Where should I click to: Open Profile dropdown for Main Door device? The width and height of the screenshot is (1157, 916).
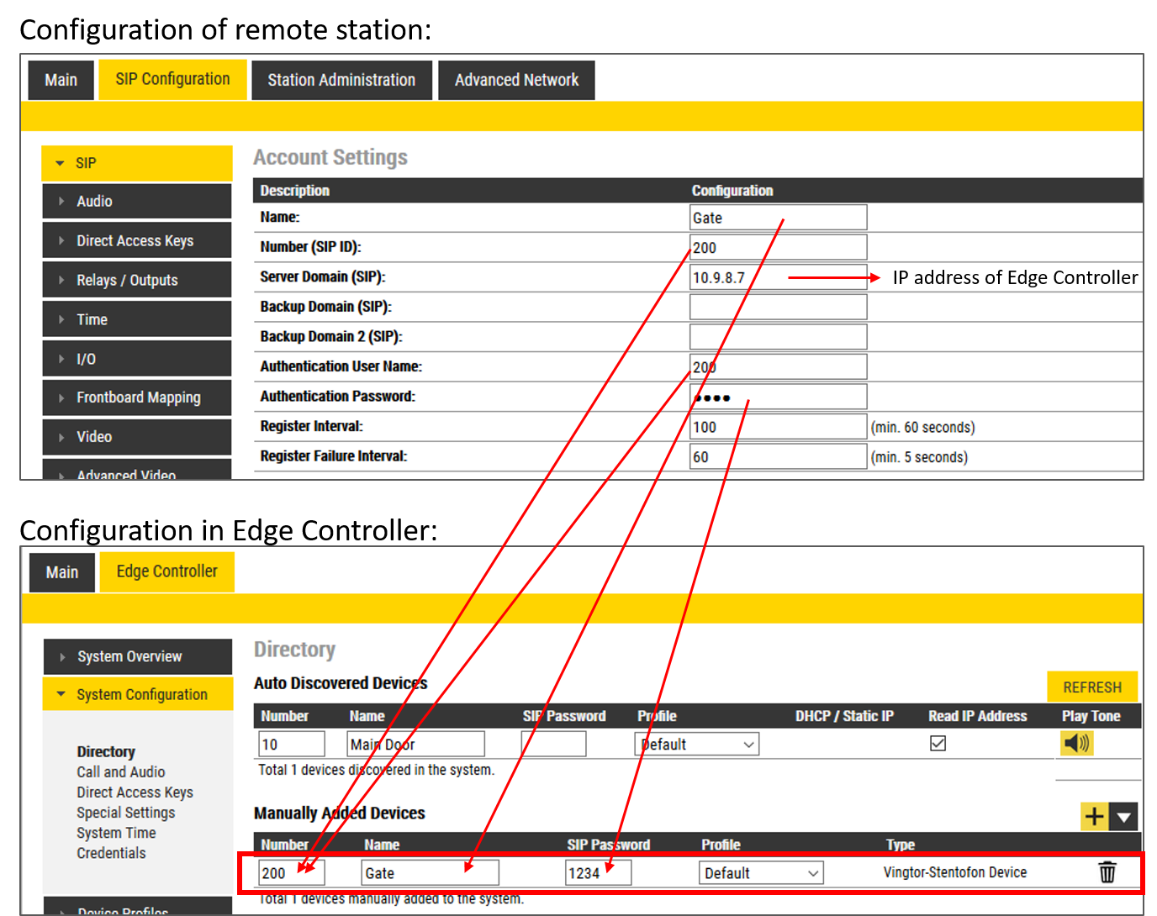tap(696, 745)
